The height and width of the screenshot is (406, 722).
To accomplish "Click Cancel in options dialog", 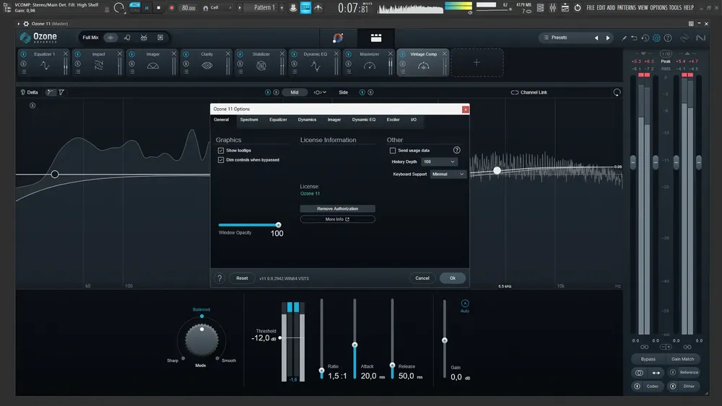I will point(422,278).
